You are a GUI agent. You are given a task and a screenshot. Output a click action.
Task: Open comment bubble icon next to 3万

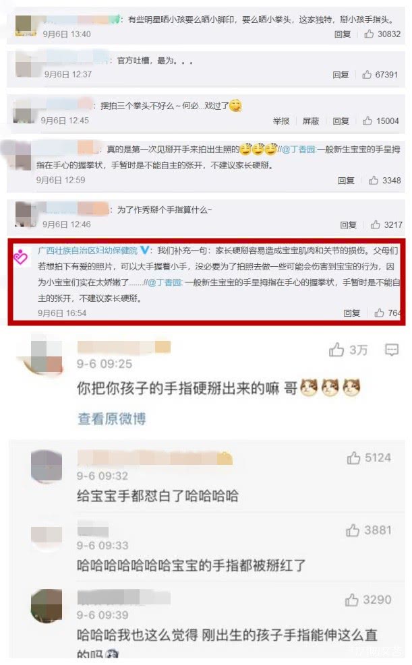coord(392,350)
